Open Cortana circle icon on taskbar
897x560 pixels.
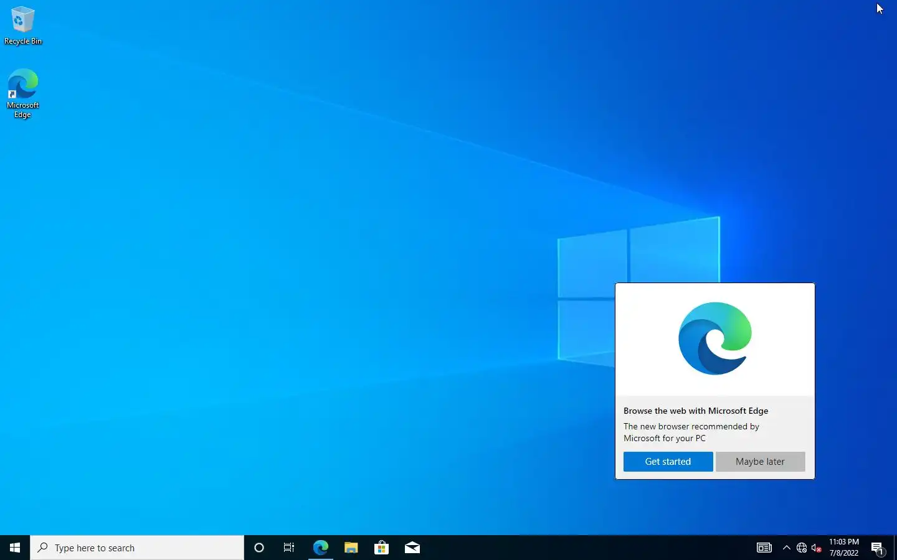[x=259, y=548]
